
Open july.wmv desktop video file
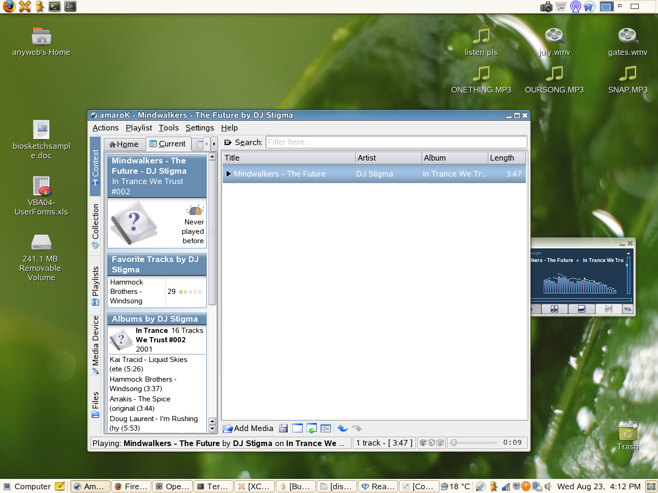[x=555, y=42]
